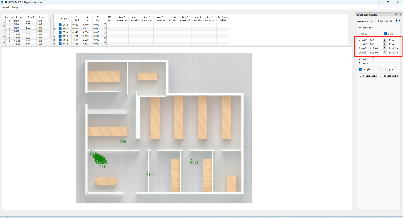
Task: Click the FEASYCOM-RTLS application icon in the title bar
Action: [x=3, y=2]
